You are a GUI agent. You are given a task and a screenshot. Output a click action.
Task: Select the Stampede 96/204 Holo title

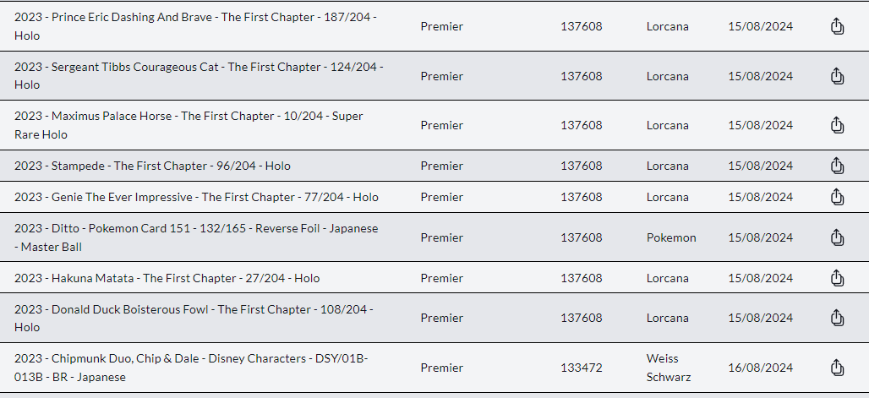[152, 166]
